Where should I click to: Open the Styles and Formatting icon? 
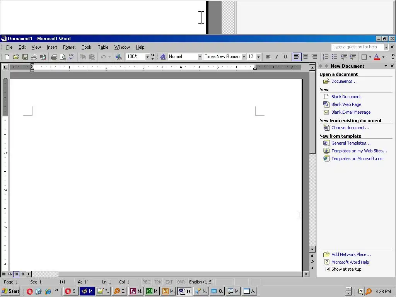coord(163,57)
